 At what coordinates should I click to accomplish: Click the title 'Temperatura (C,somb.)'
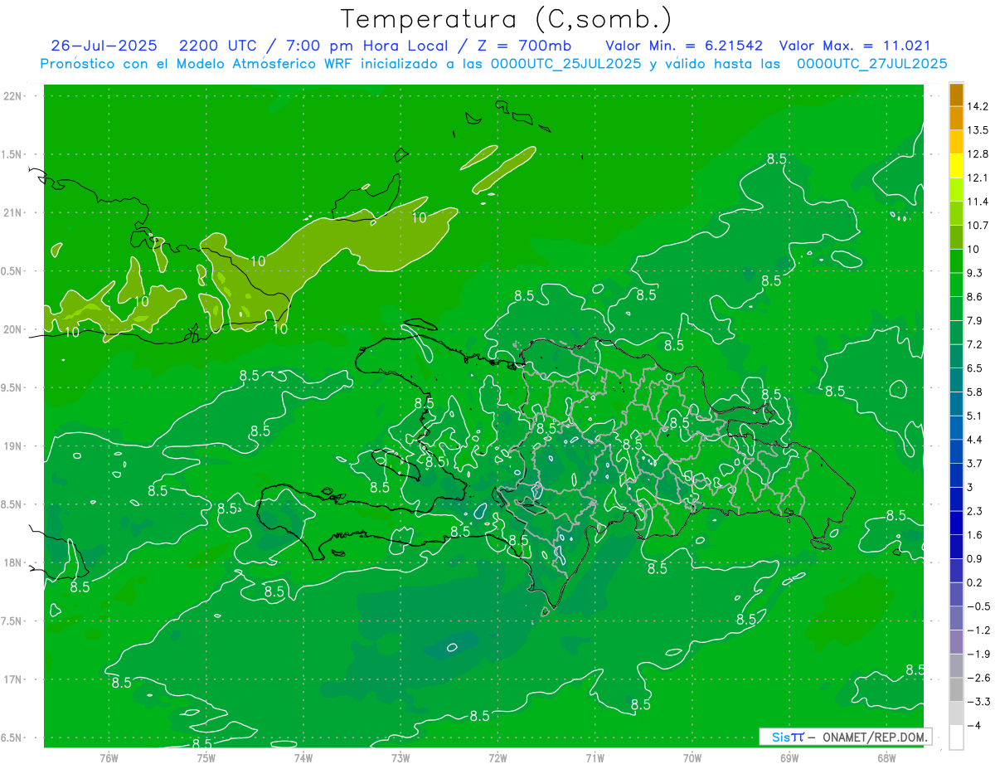pos(507,18)
